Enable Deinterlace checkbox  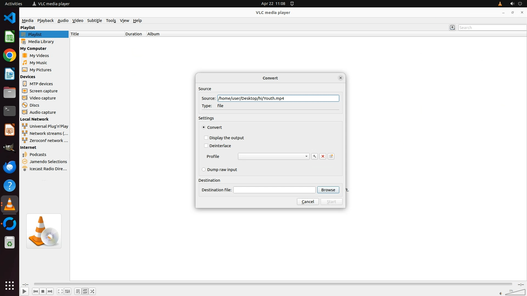[x=206, y=146]
